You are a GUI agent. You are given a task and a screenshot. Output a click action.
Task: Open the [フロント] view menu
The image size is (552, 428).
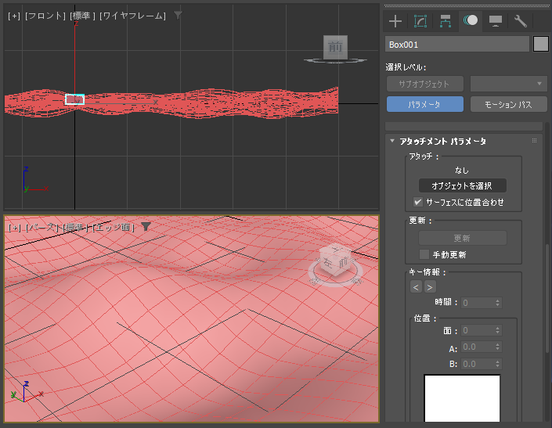pos(45,16)
